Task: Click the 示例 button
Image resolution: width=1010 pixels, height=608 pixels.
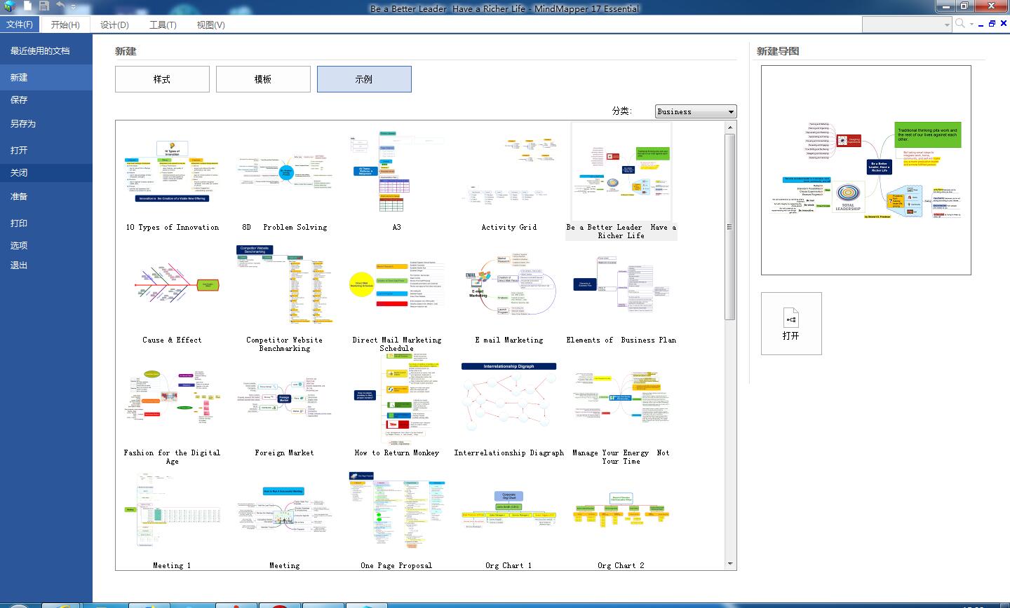Action: coord(364,79)
